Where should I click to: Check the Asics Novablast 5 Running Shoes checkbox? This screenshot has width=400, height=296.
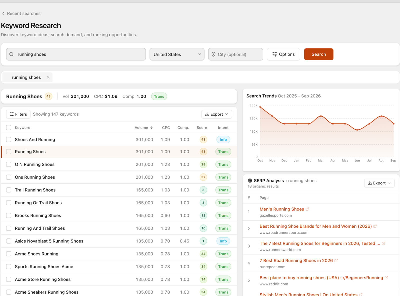(9, 241)
